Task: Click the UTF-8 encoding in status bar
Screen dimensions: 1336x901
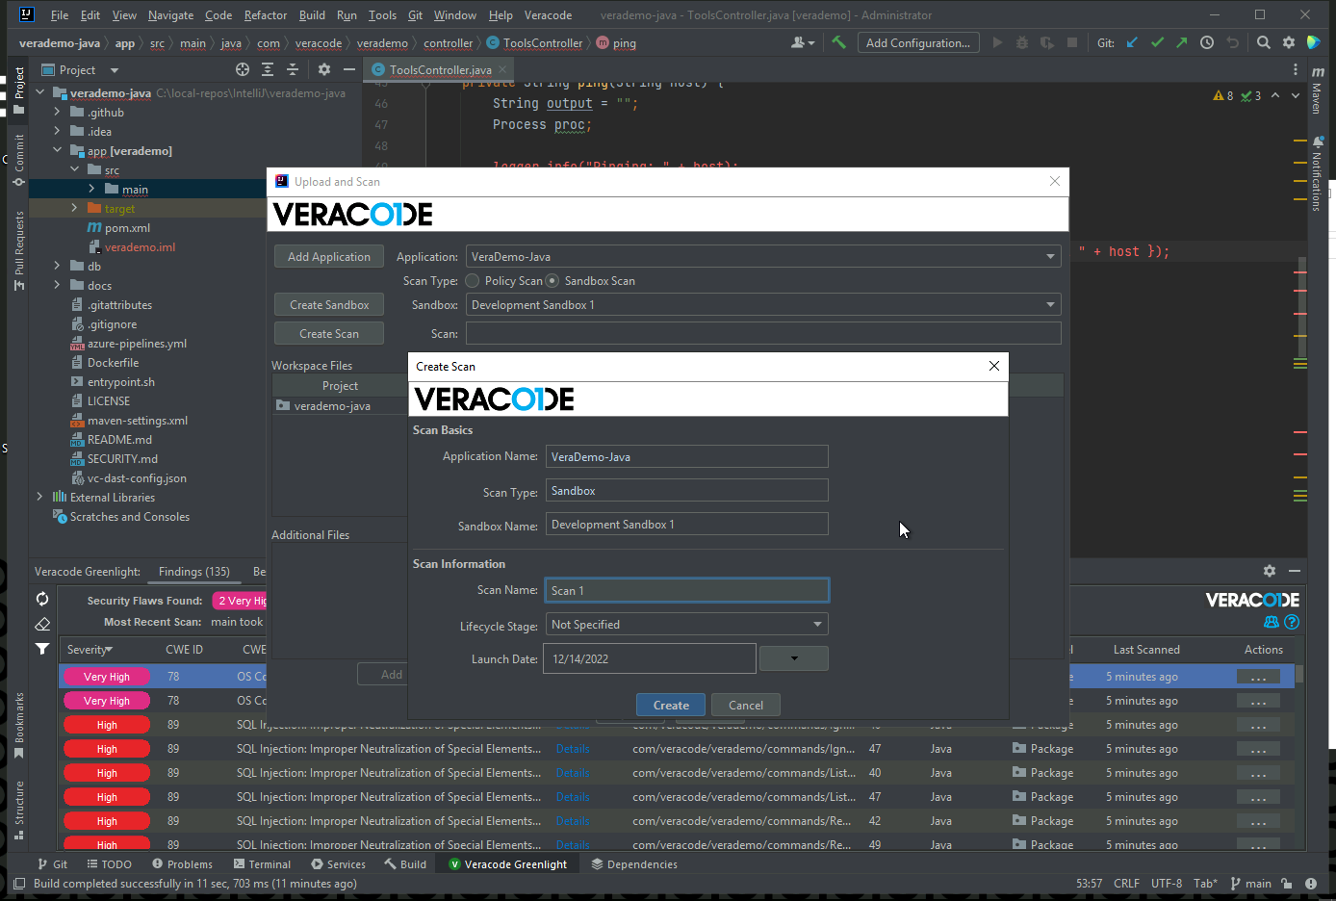Action: click(x=1167, y=884)
